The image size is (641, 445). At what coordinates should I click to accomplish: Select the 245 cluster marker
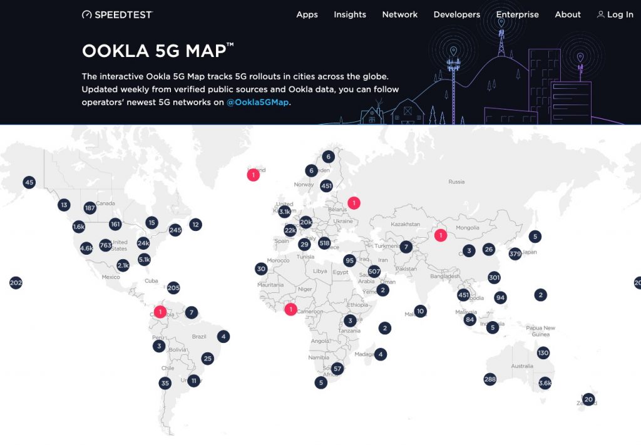click(x=175, y=230)
